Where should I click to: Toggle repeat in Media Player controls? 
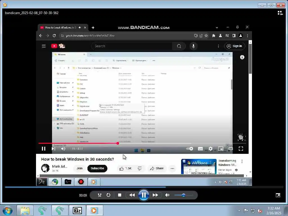108,195
